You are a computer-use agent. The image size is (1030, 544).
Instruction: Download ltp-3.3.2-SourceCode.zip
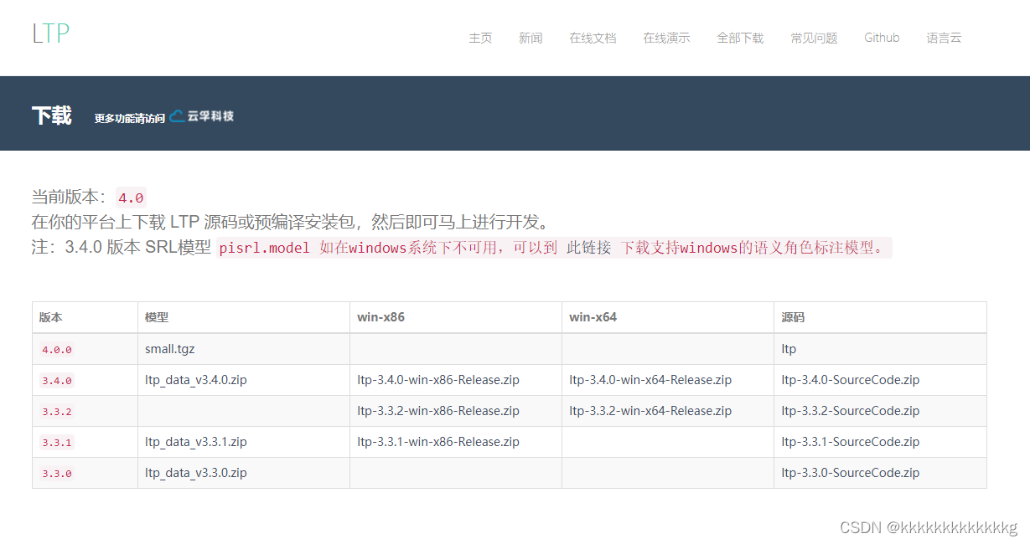pos(851,411)
